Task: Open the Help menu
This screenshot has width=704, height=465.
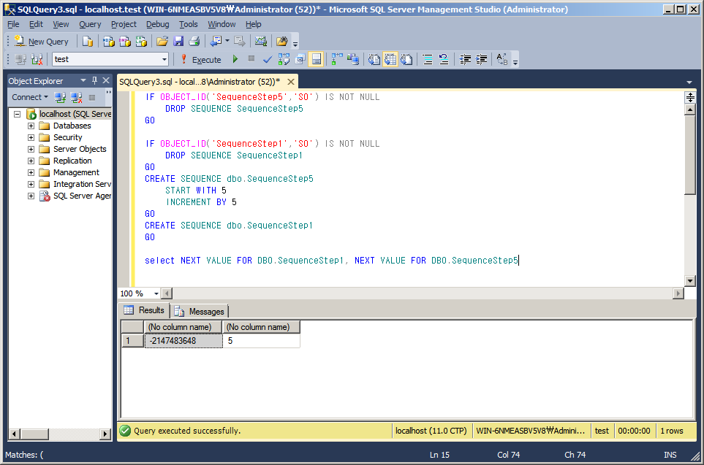Action: pos(253,24)
